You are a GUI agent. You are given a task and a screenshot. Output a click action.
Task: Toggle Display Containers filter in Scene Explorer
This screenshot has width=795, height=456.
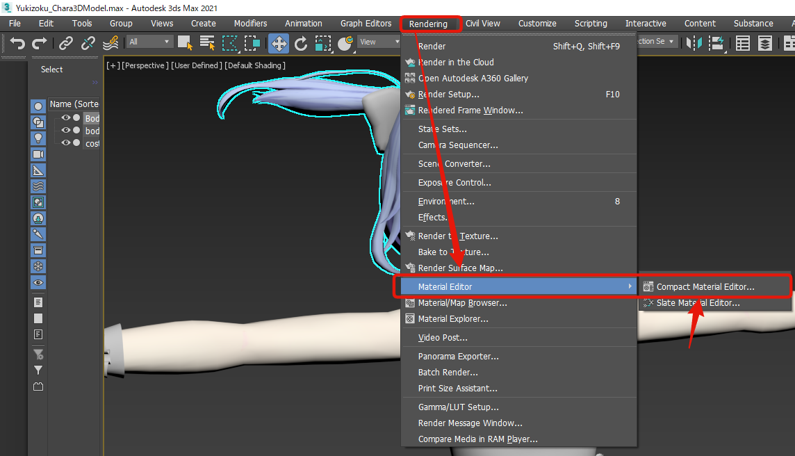click(38, 250)
